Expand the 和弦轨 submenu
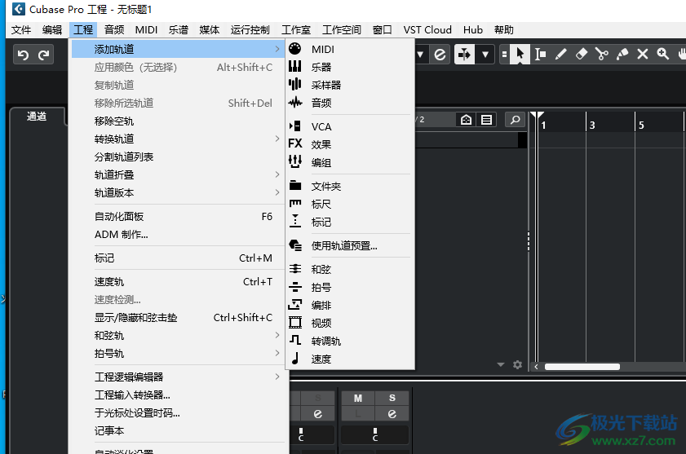 pos(178,335)
